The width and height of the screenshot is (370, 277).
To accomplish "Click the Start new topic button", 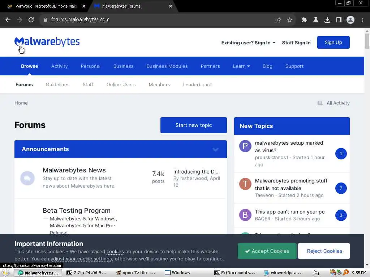I will pyautogui.click(x=194, y=125).
